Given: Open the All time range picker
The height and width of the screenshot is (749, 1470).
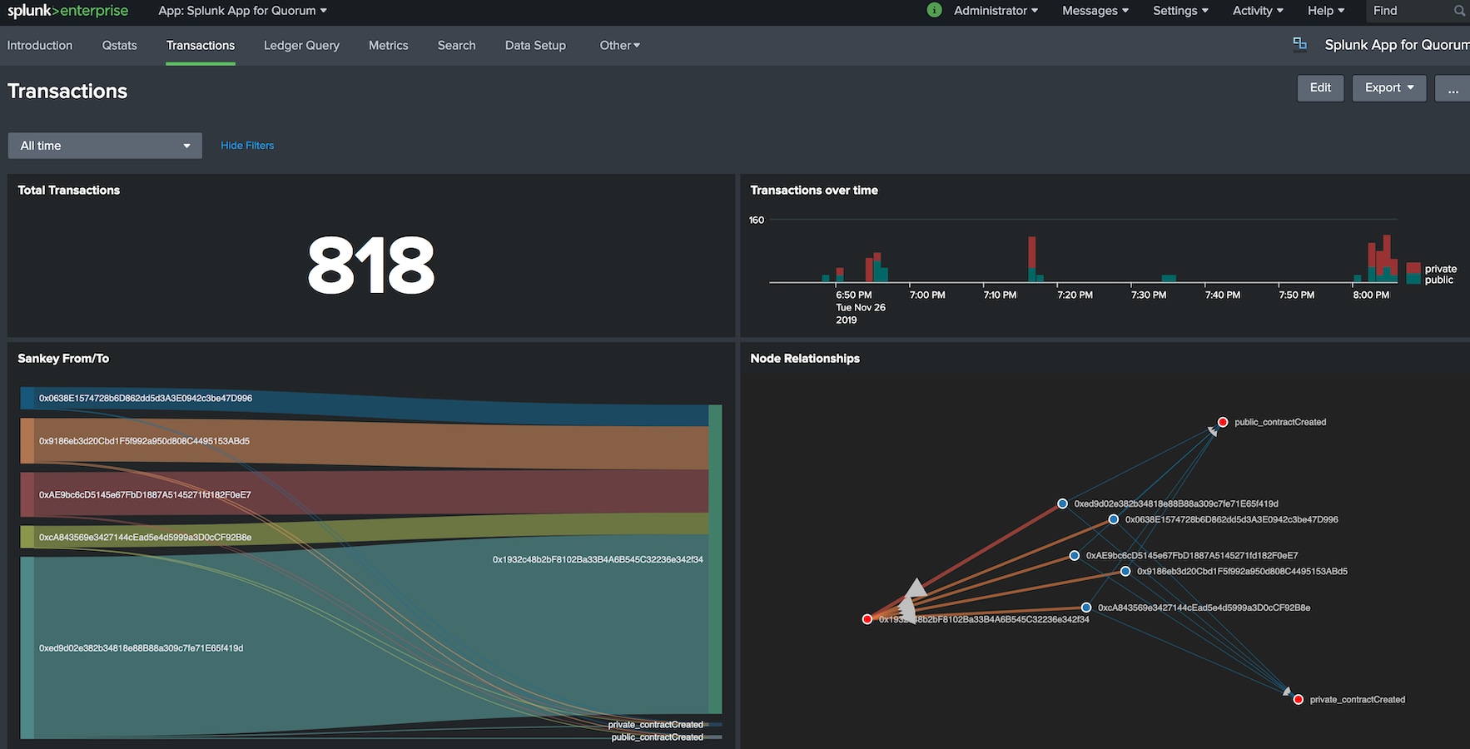Looking at the screenshot, I should [x=105, y=146].
